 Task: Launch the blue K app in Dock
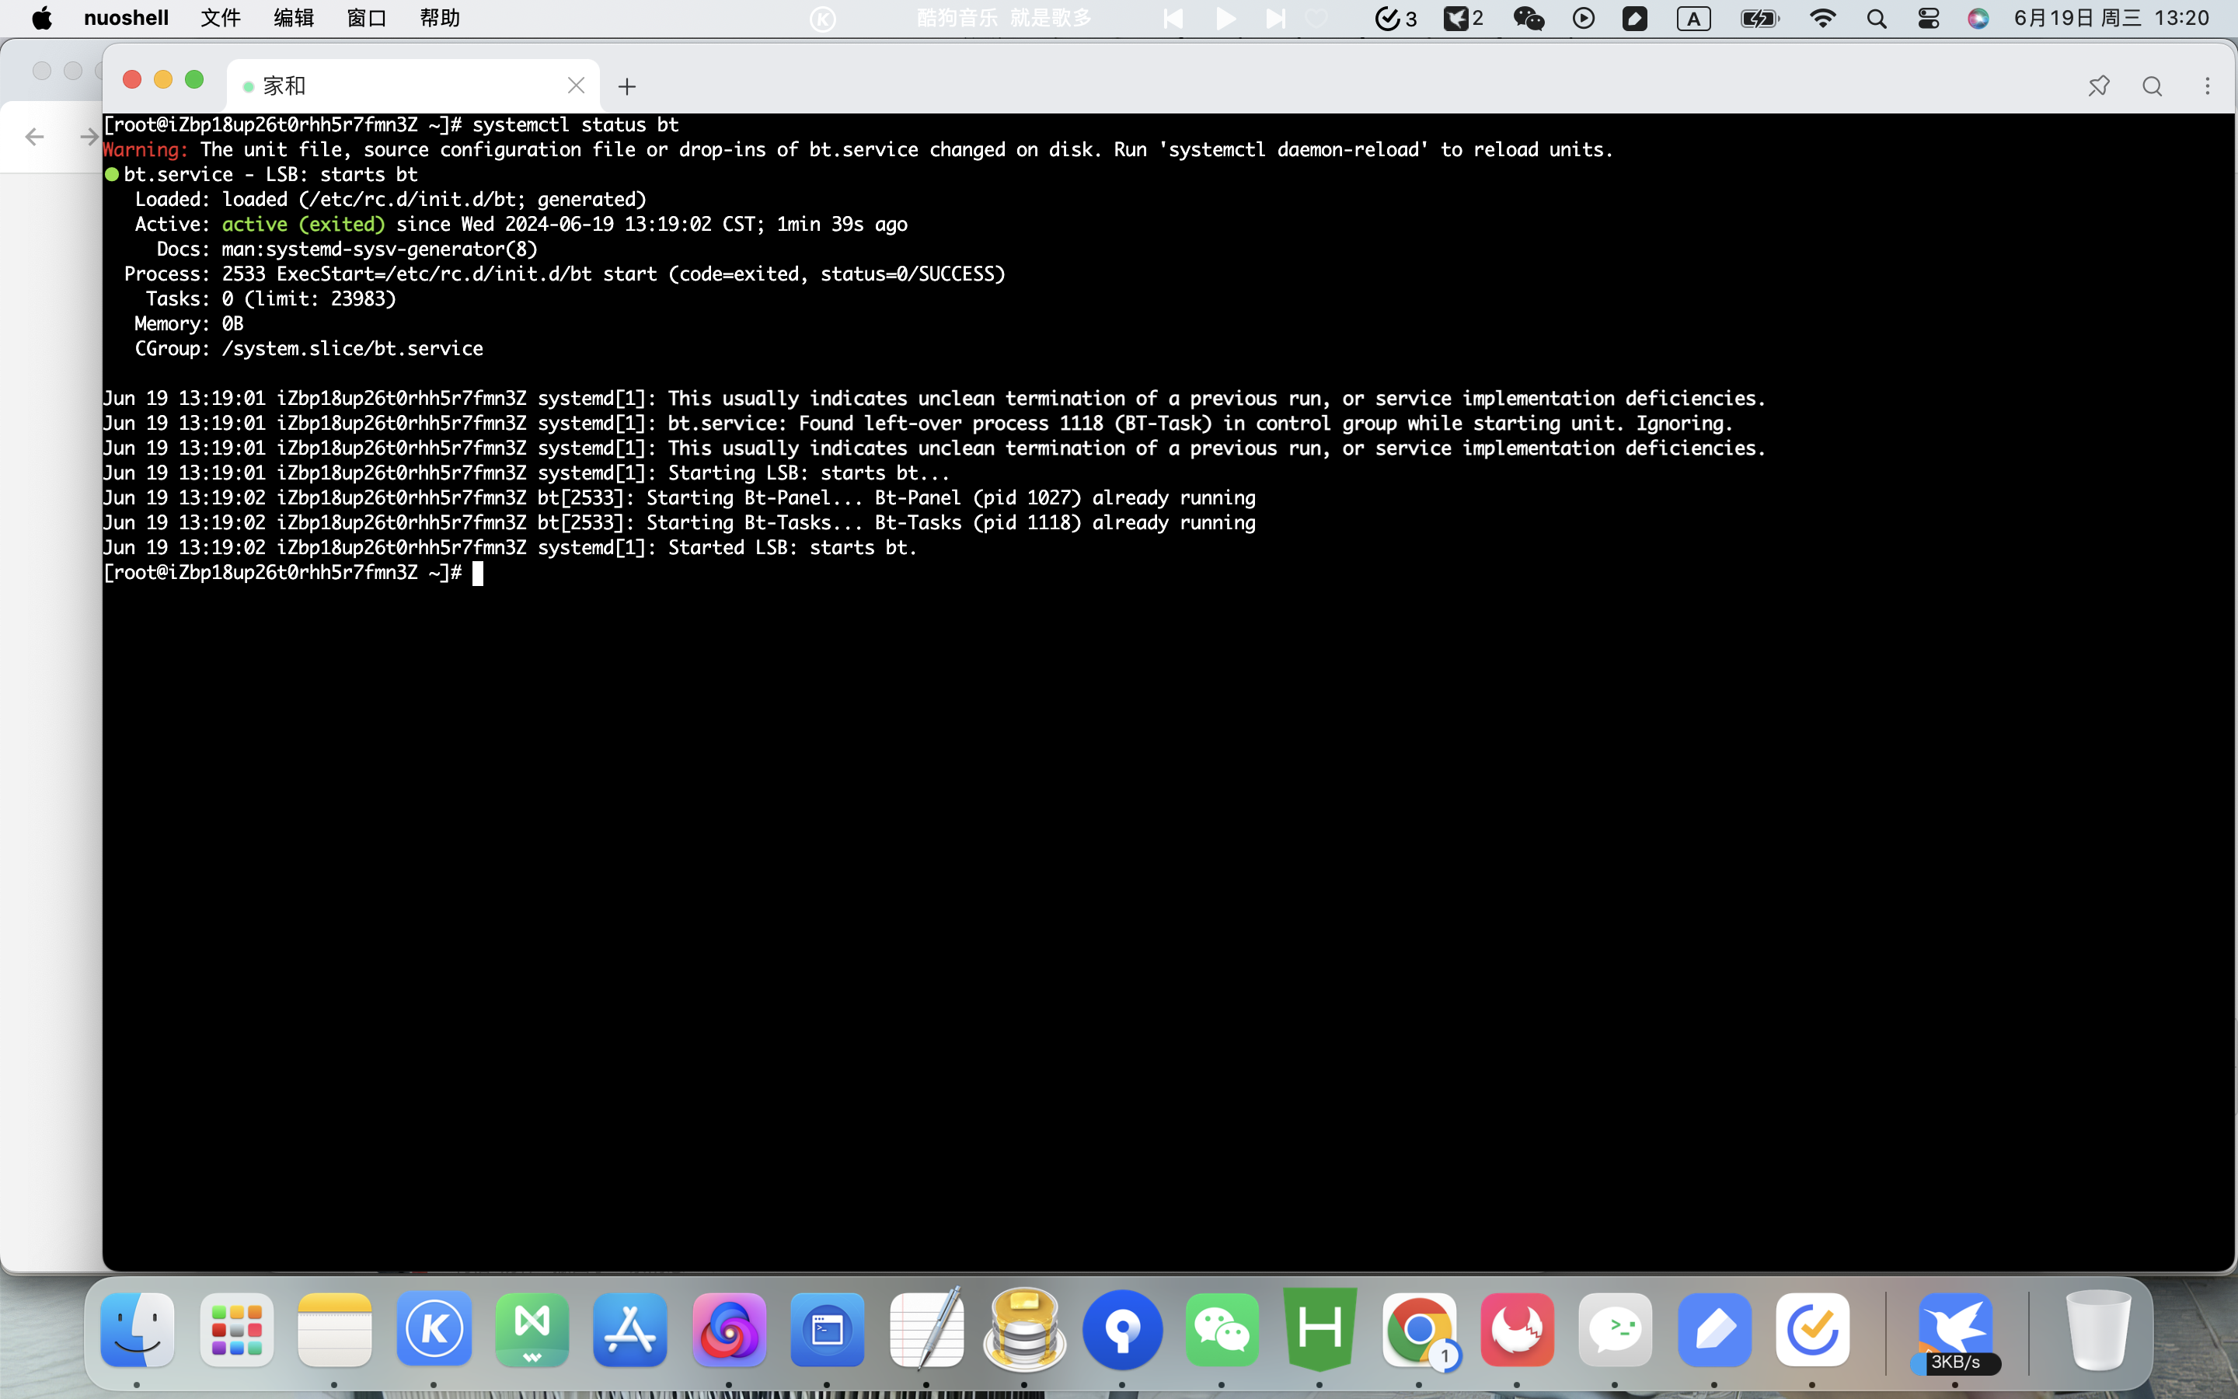point(434,1330)
